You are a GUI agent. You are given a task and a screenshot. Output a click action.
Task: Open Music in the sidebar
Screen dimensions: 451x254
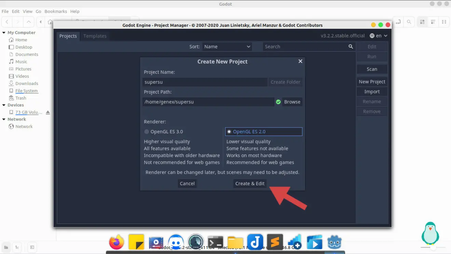21,62
